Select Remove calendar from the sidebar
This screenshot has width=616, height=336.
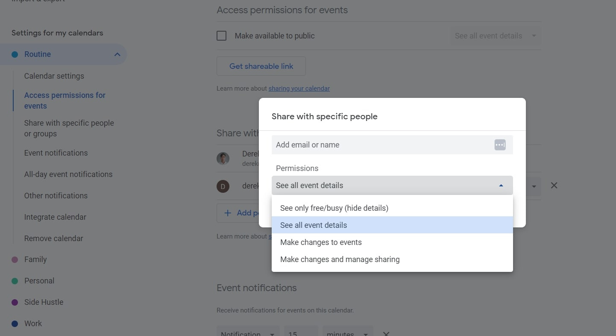point(53,238)
